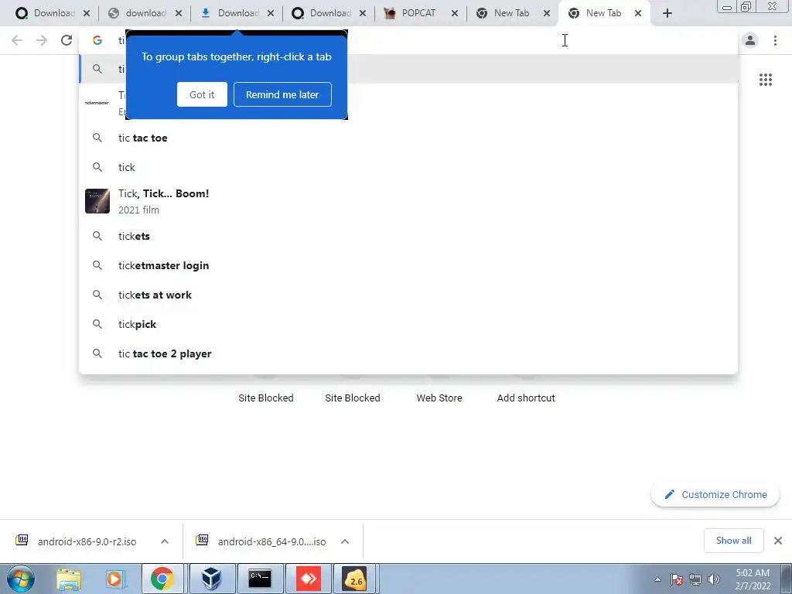Viewport: 792px width, 594px height.
Task: Click the Google icon in the address bar
Action: (97, 40)
